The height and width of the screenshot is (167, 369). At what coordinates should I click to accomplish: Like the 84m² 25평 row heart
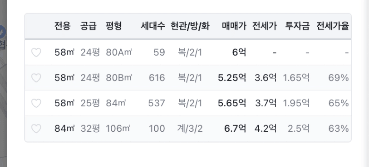(x=36, y=103)
